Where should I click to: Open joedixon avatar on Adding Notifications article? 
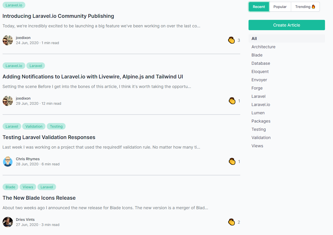pos(8,101)
